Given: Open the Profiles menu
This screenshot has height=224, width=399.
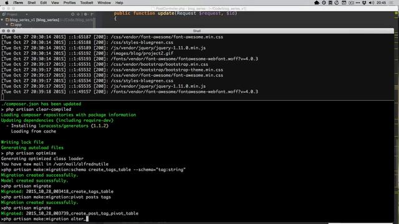Looking at the screenshot, I should [x=69, y=2].
